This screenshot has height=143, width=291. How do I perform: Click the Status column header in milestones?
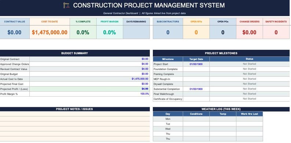click(x=250, y=59)
